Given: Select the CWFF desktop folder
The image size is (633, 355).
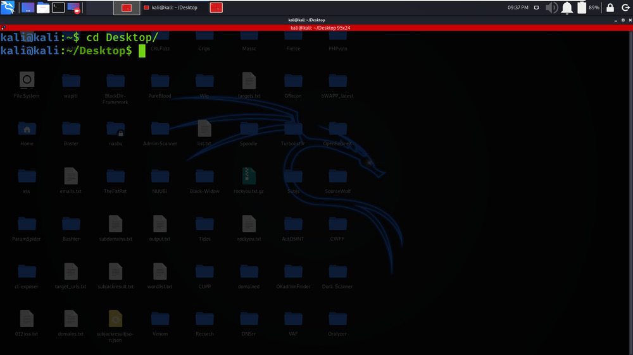Looking at the screenshot, I should click(337, 228).
